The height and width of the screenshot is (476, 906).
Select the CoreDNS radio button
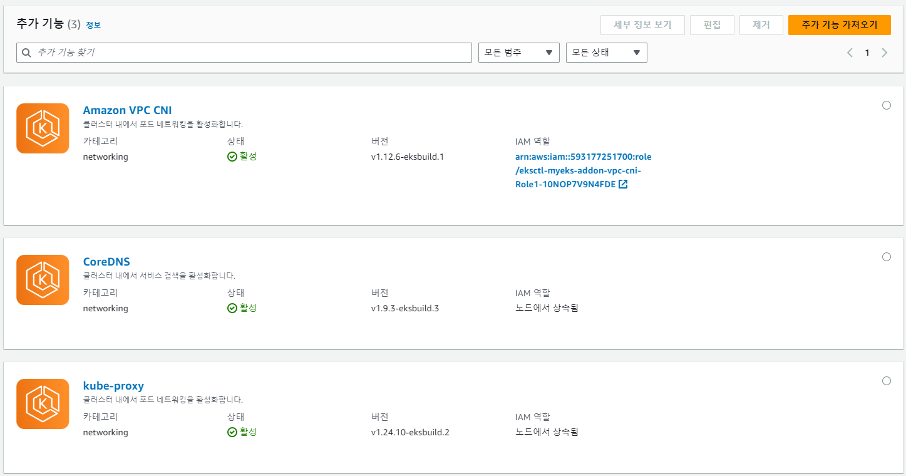pos(887,257)
